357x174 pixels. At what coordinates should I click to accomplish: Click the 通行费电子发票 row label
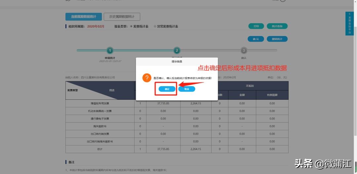click(x=100, y=119)
